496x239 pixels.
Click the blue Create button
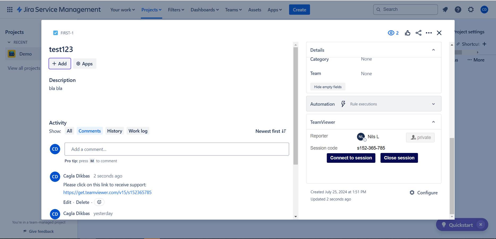click(300, 10)
